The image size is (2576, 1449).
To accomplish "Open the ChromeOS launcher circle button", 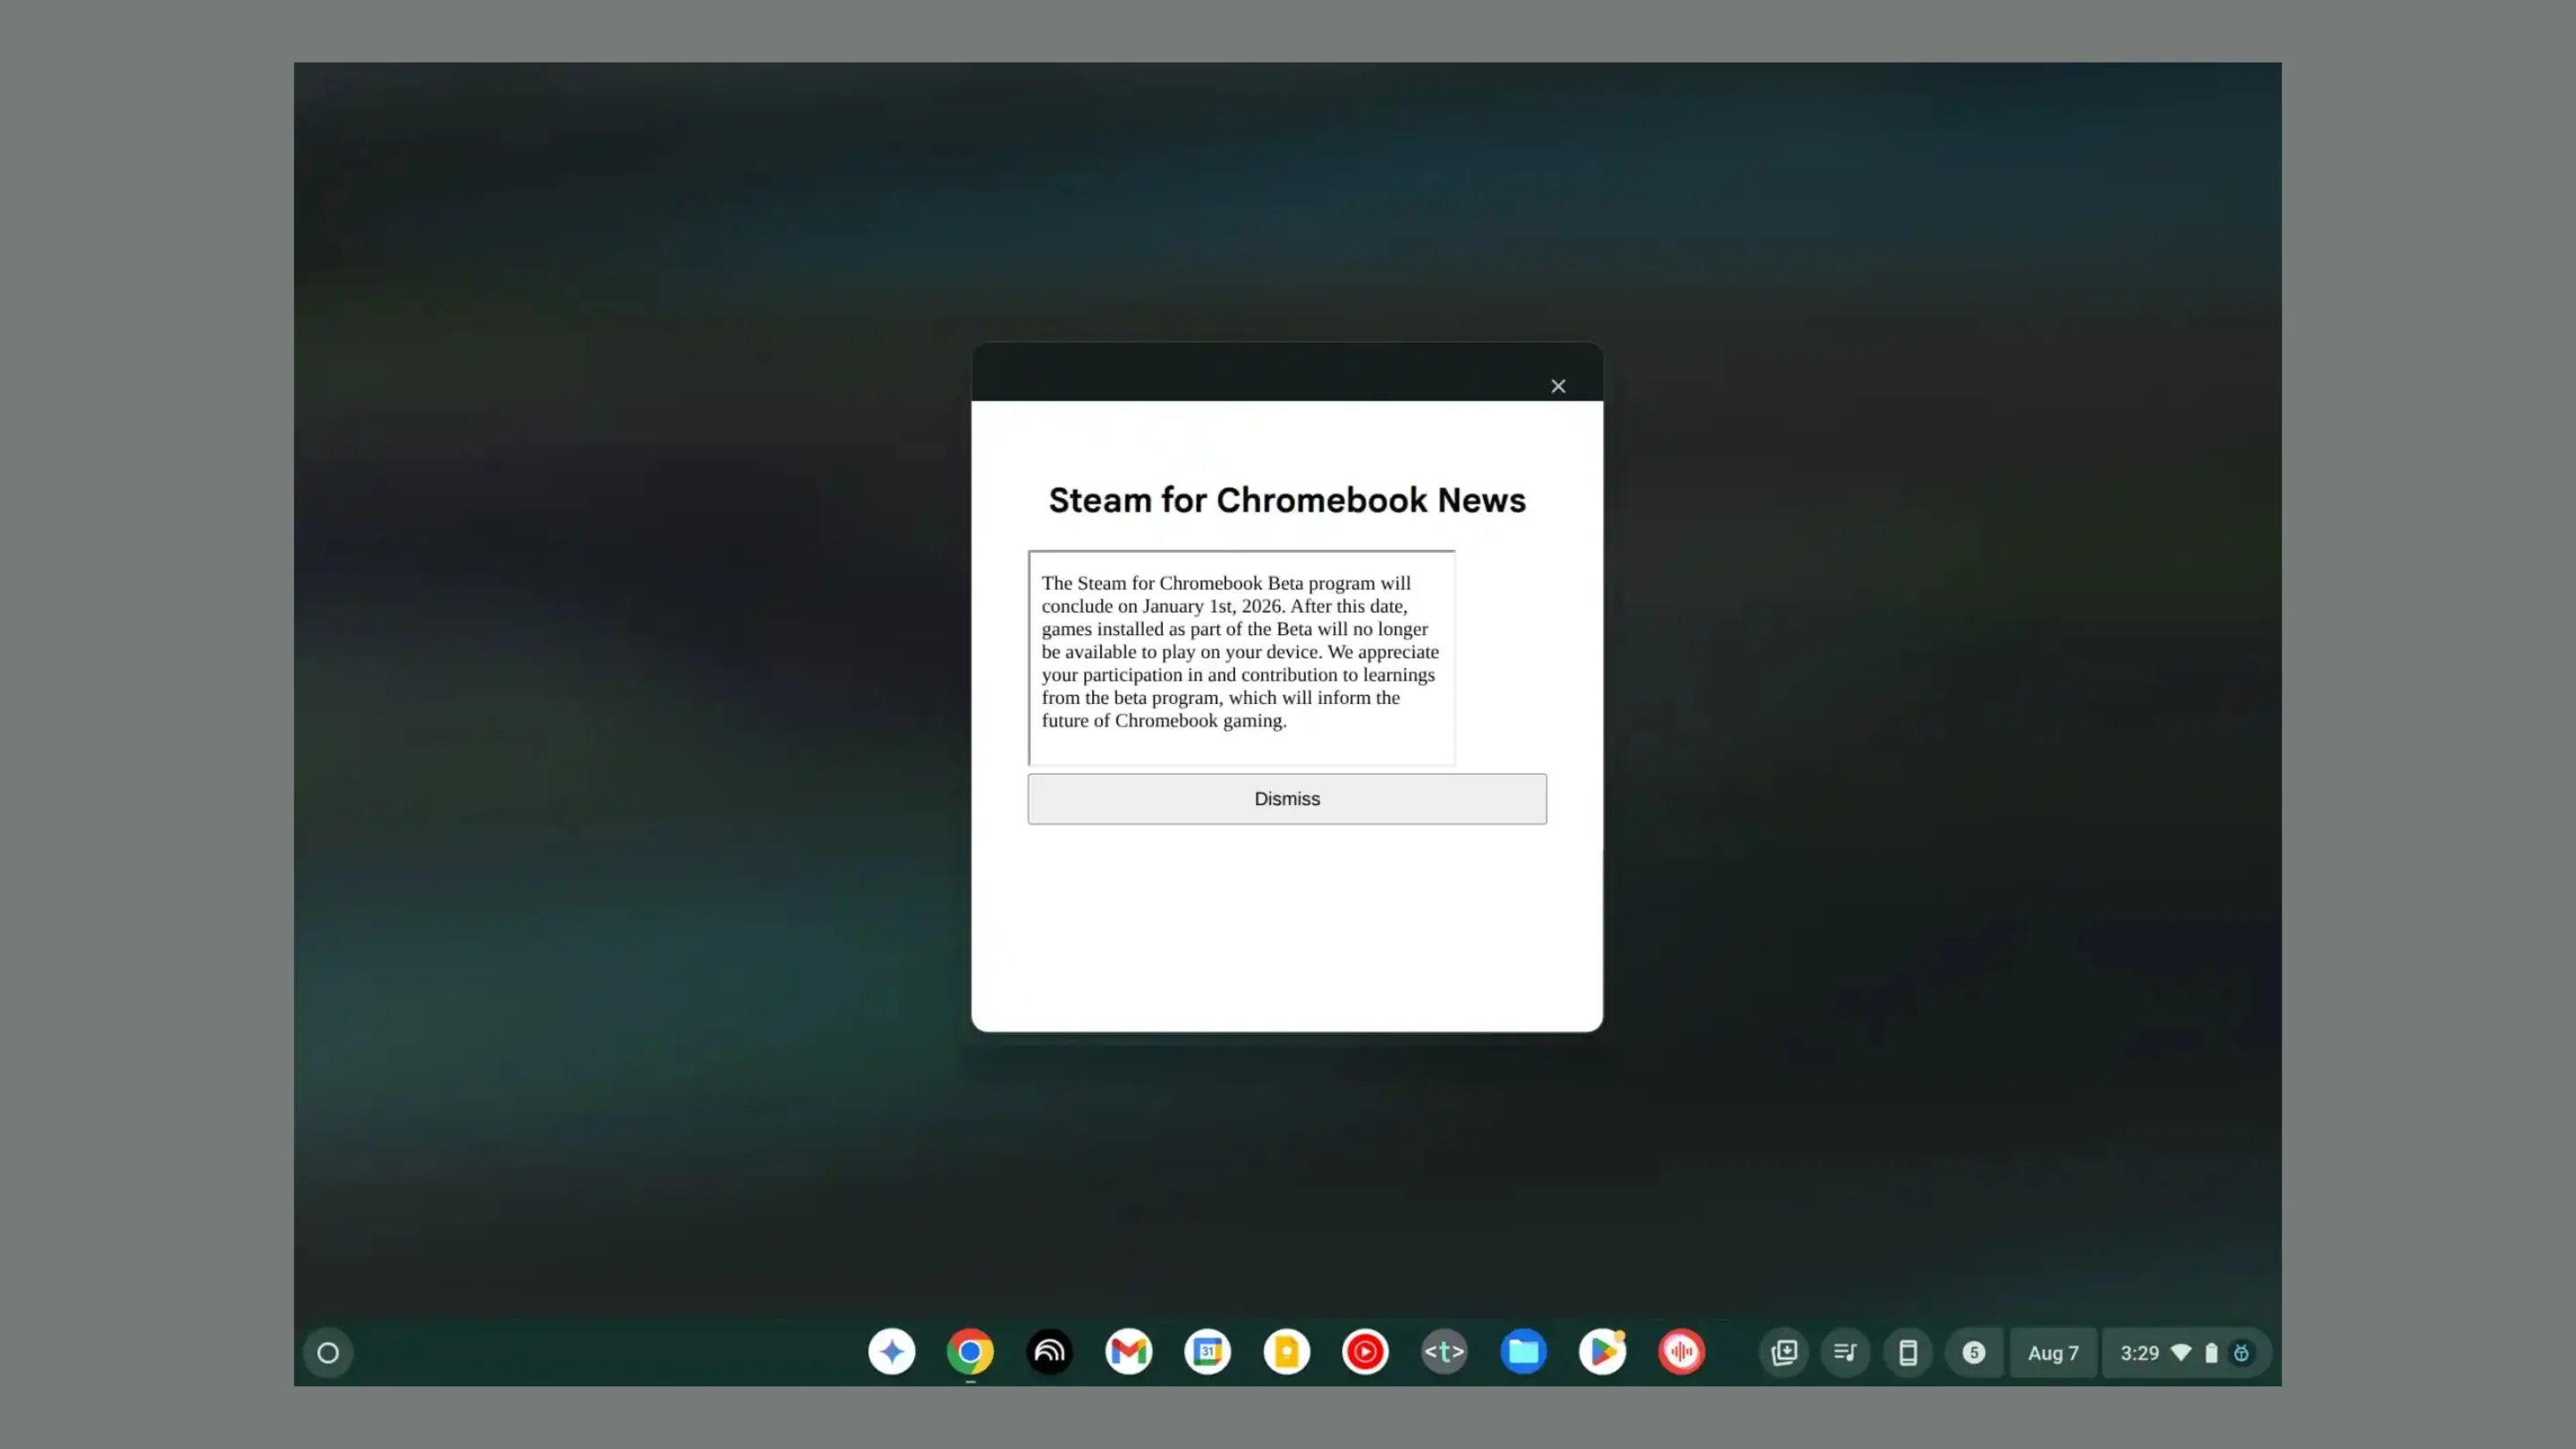I will pyautogui.click(x=328, y=1352).
